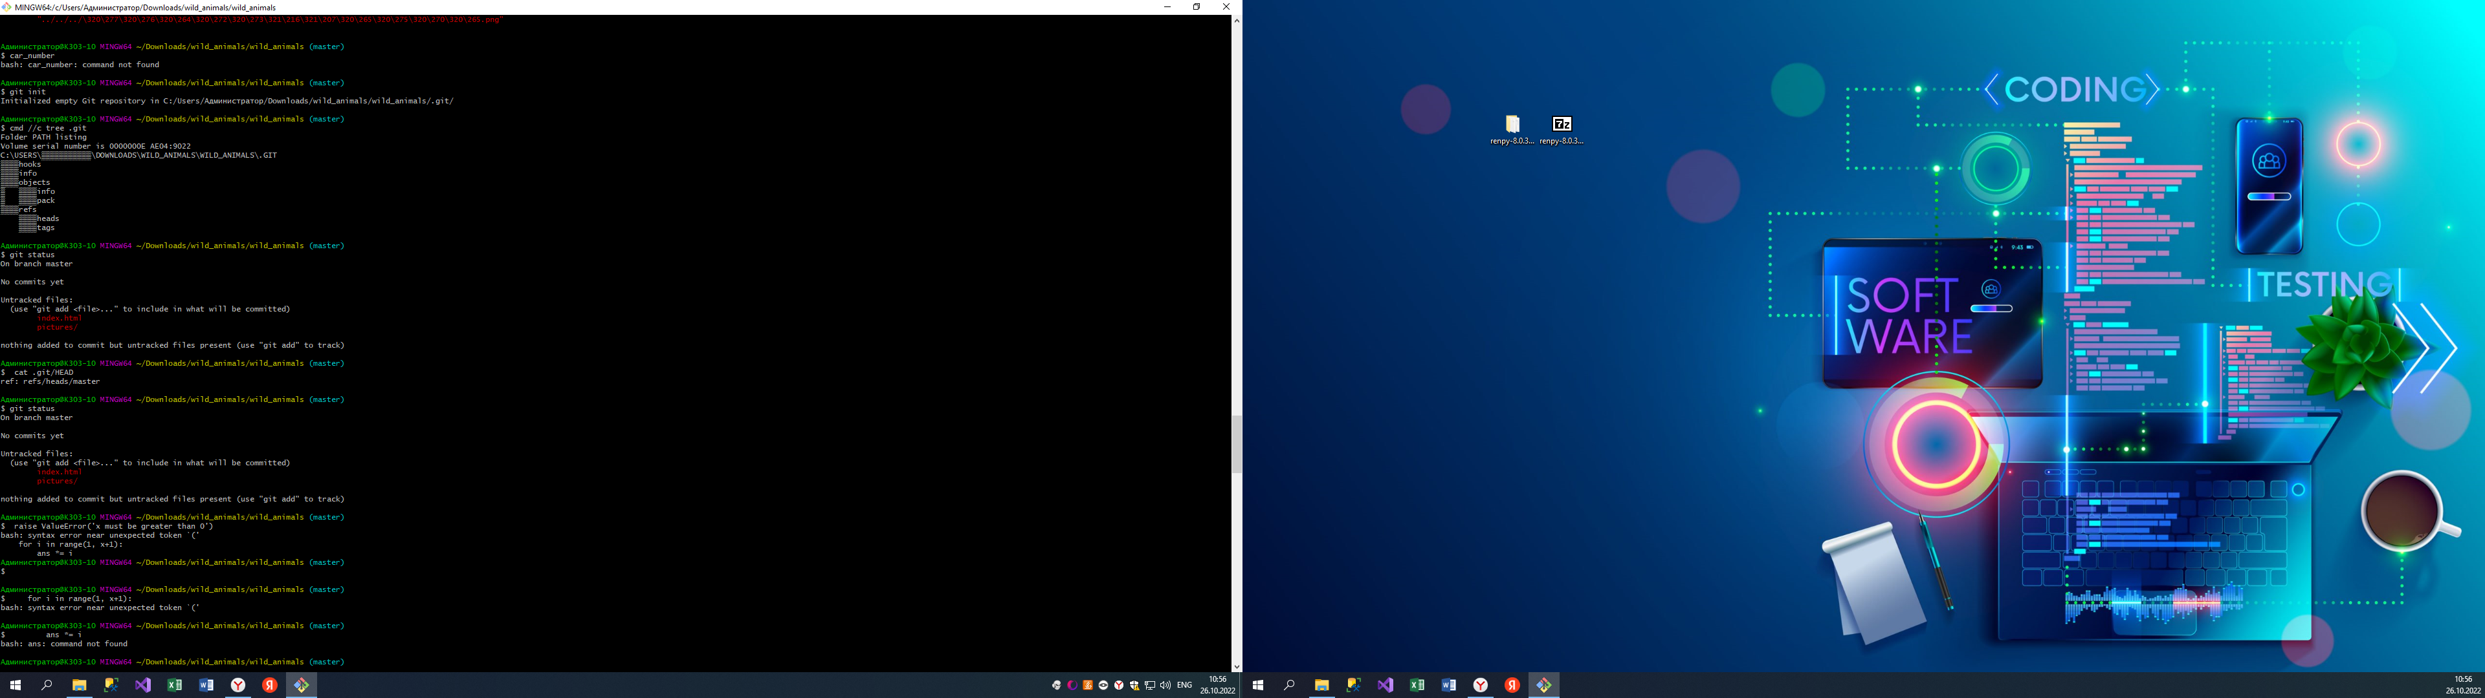Click the eye tray icon
The image size is (2485, 698).
[x=1103, y=686]
